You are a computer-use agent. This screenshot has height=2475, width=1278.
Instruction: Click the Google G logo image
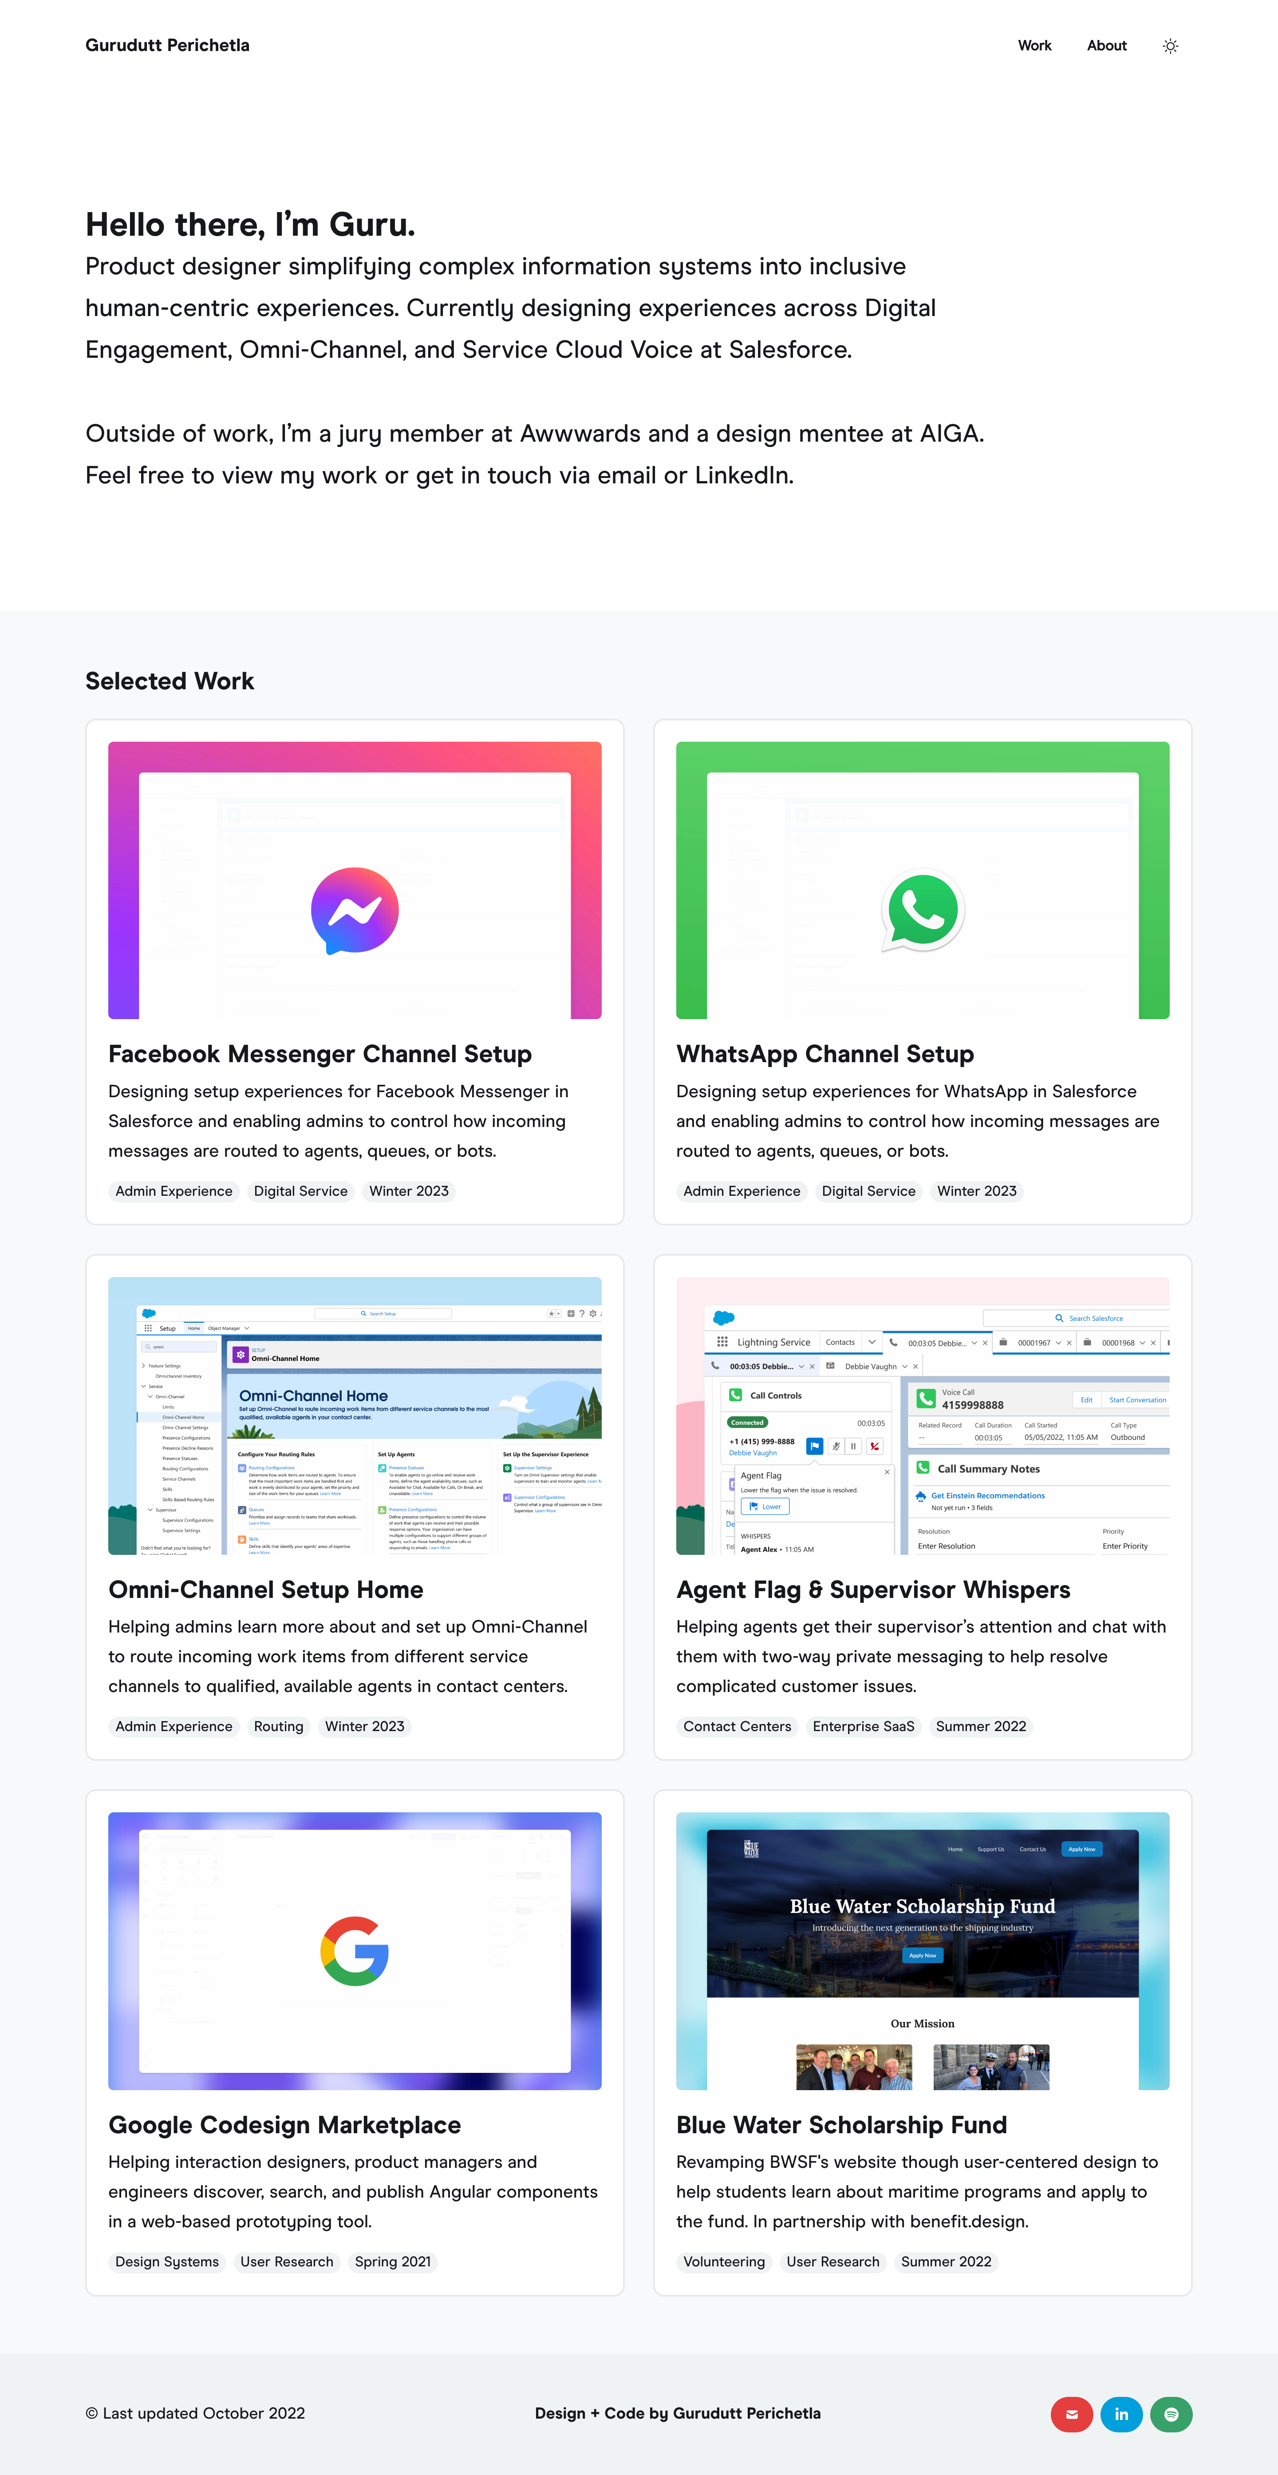[x=354, y=1950]
